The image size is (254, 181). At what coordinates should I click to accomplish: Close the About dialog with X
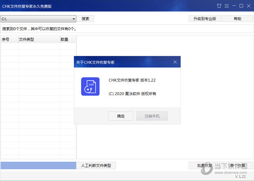pos(175,62)
